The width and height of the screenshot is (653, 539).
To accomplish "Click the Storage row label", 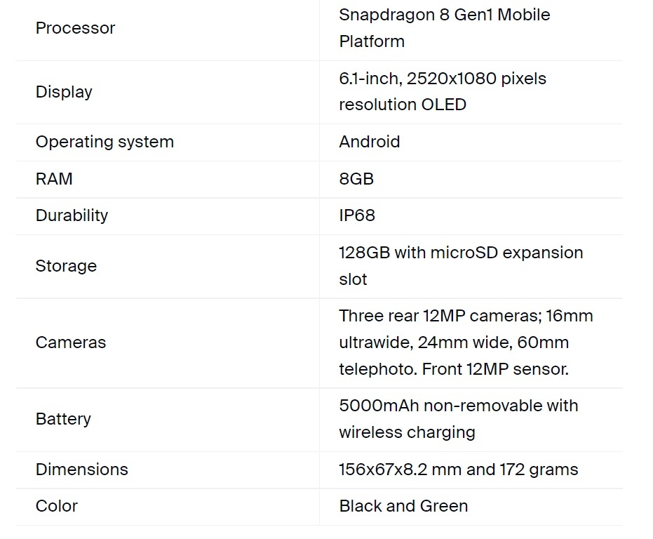I will click(66, 266).
